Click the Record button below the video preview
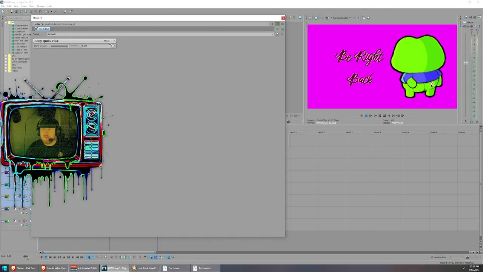The image size is (483, 272). 361,116
